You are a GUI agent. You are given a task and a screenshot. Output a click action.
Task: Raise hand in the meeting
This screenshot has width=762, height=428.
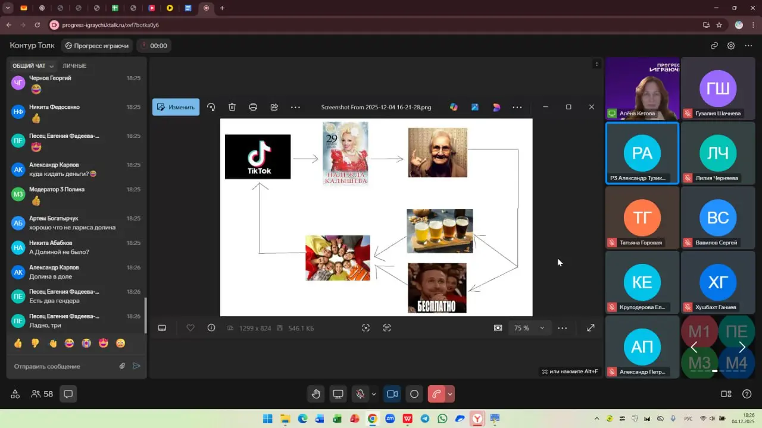[x=316, y=394]
